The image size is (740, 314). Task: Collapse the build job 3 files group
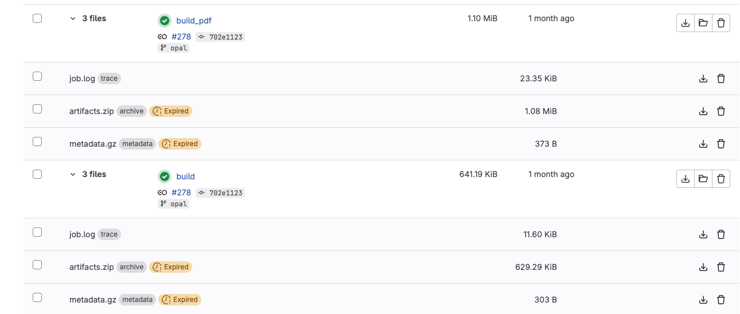[73, 174]
